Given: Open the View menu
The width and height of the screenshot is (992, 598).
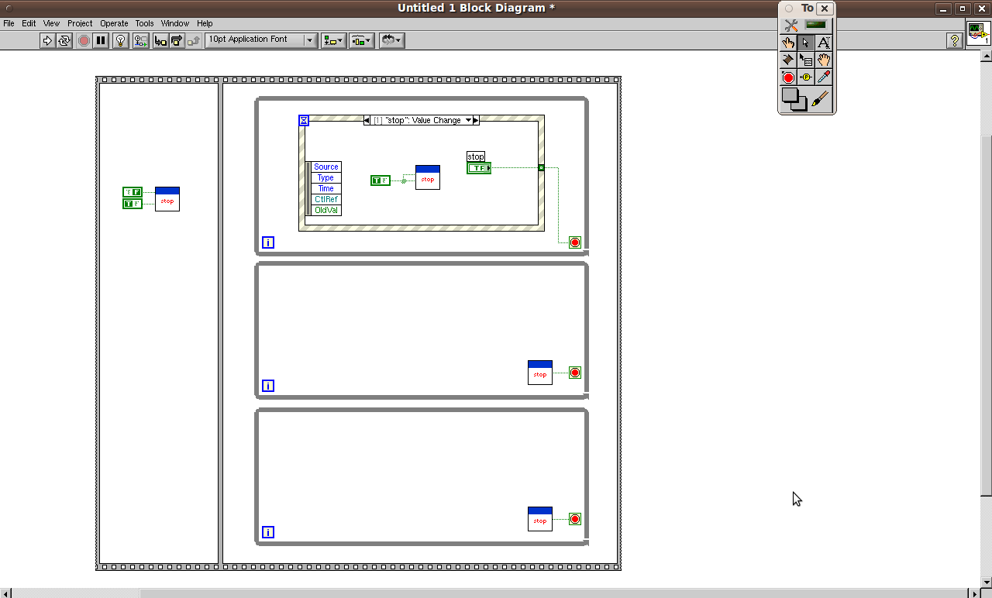Looking at the screenshot, I should point(51,23).
